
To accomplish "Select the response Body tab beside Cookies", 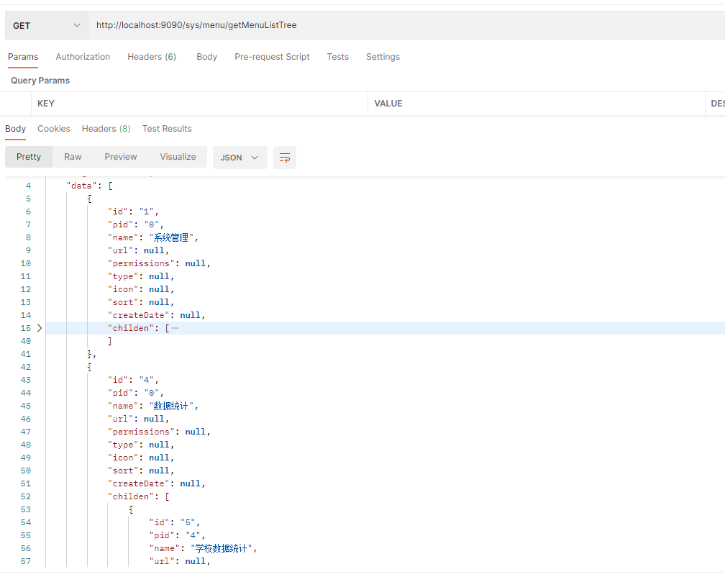I will click(x=15, y=129).
